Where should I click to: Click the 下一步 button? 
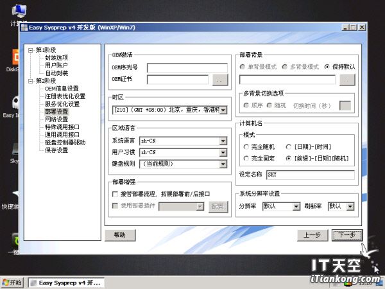(x=347, y=235)
